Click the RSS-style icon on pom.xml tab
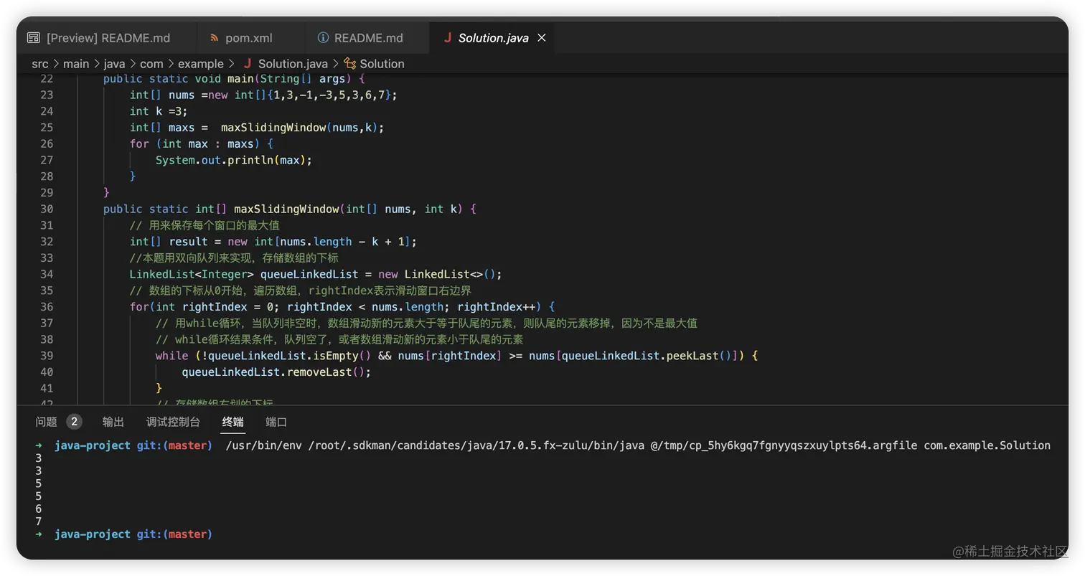This screenshot has height=576, width=1085. click(214, 38)
